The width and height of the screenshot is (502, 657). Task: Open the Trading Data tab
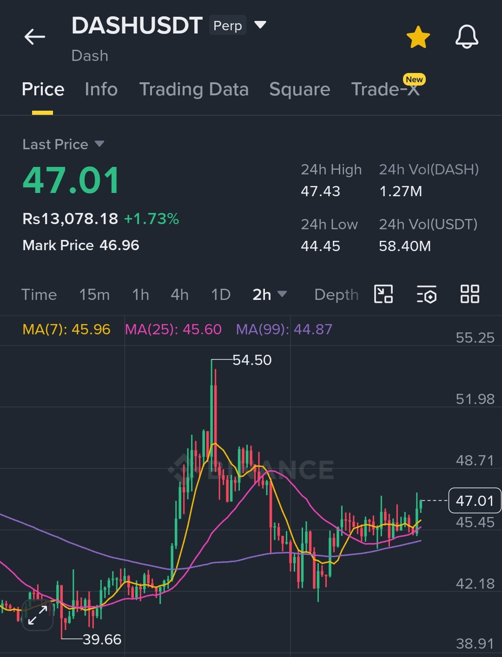pyautogui.click(x=194, y=89)
